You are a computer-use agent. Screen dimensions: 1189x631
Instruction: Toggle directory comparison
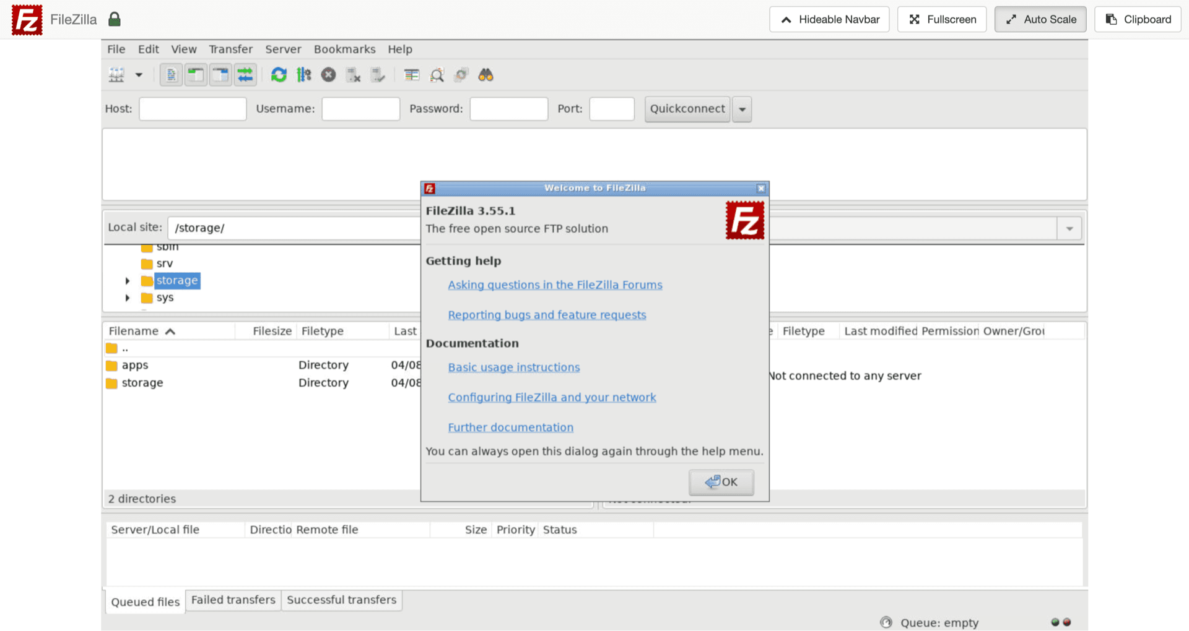coord(437,75)
